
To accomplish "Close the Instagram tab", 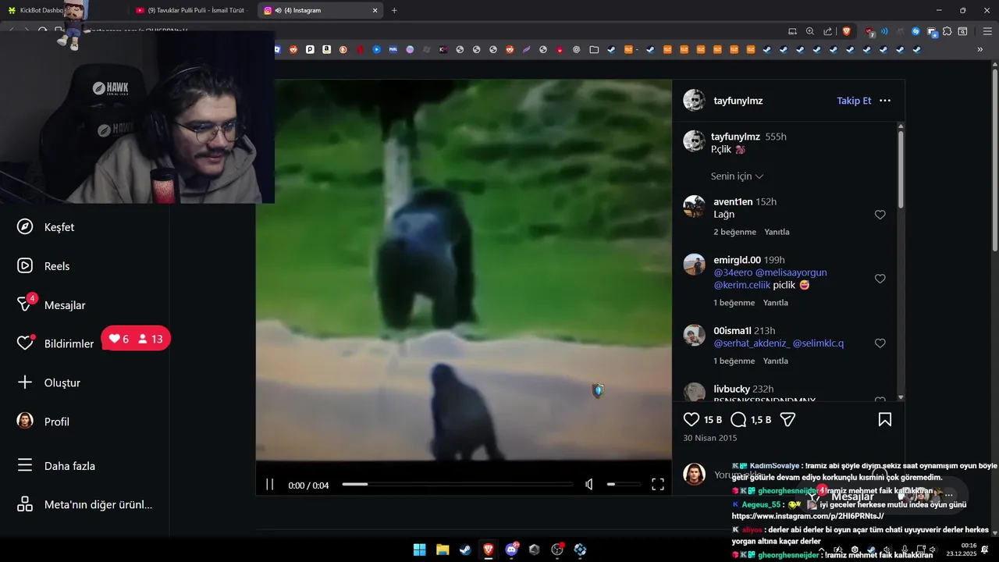I will pyautogui.click(x=375, y=10).
